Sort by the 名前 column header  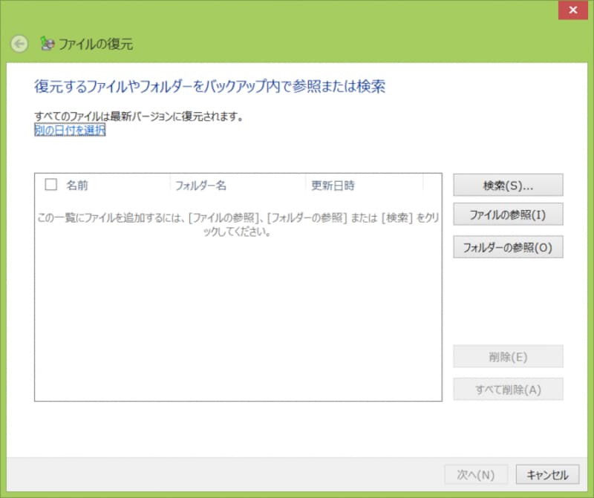coord(77,185)
